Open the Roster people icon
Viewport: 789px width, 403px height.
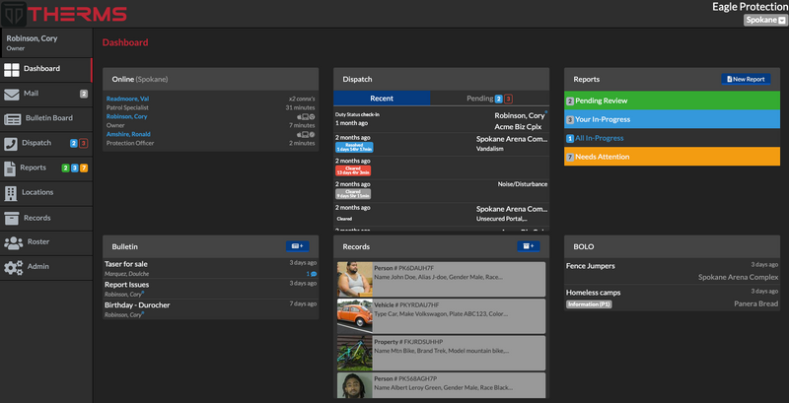pos(14,242)
